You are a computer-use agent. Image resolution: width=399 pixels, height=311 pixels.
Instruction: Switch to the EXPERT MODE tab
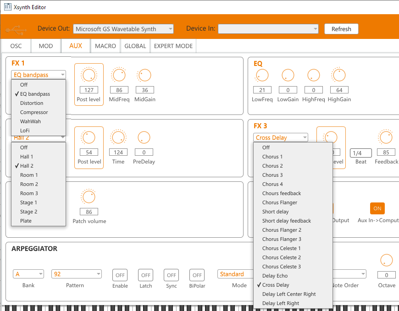(173, 46)
